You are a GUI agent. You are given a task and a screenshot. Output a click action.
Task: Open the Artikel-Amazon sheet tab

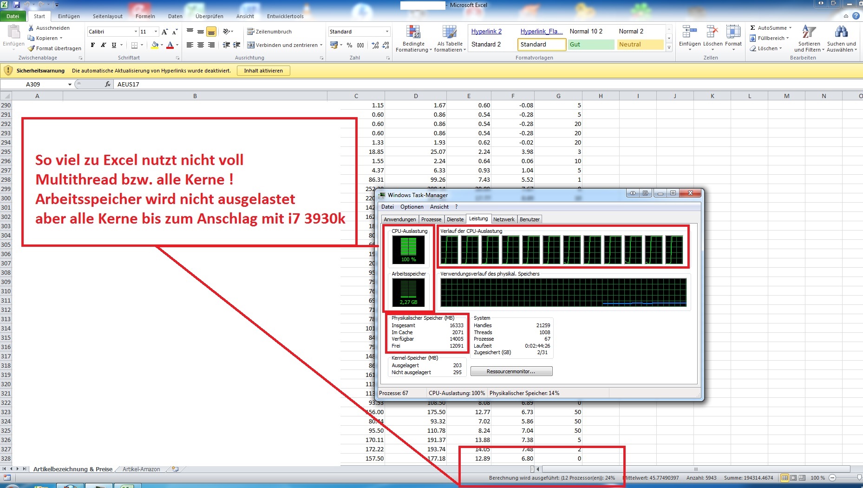(141, 469)
